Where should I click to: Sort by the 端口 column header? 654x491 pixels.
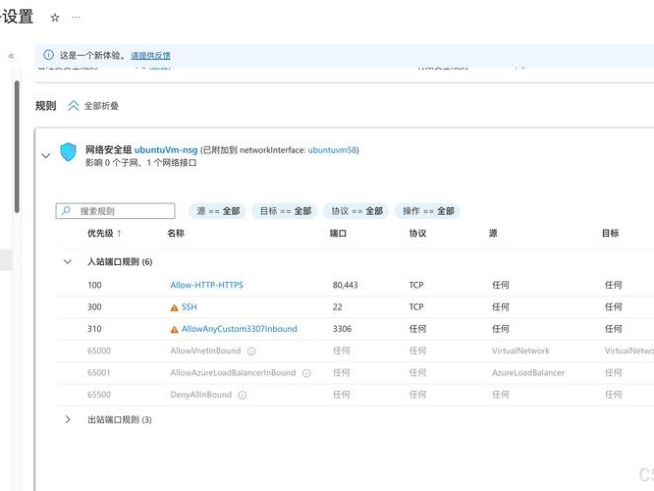click(x=338, y=233)
